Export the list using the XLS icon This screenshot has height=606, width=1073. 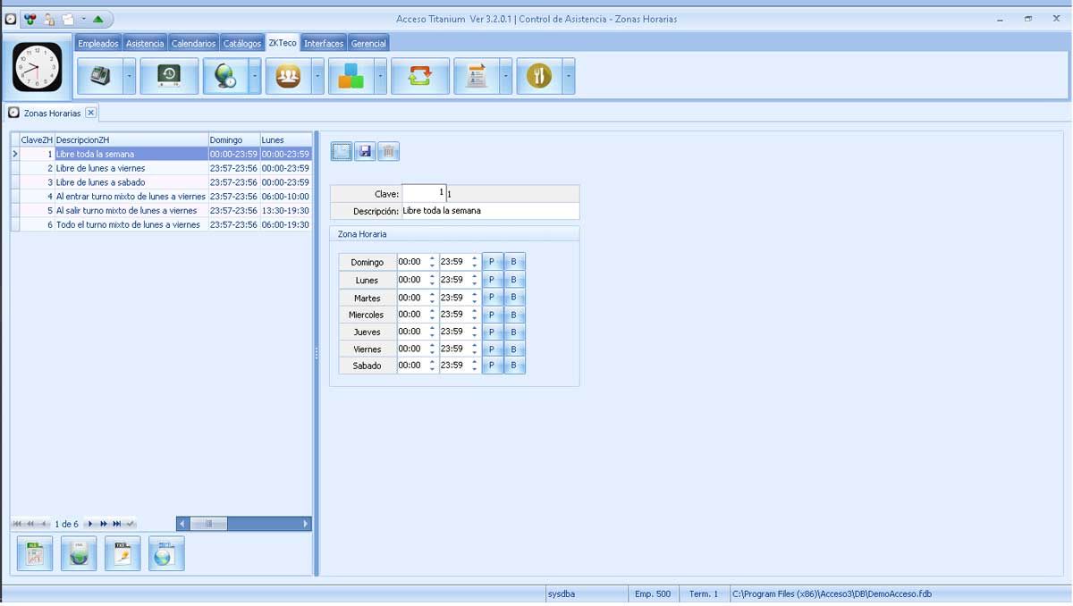[x=35, y=554]
